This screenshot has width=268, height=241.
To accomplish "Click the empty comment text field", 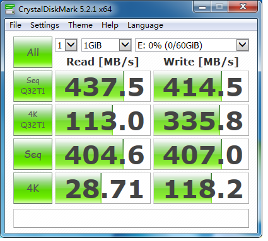I will click(131, 218).
